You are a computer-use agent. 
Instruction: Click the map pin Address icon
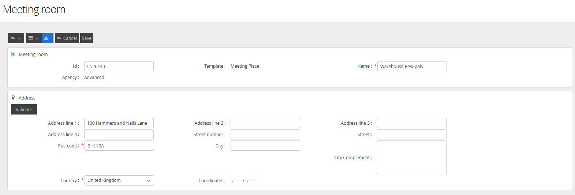coord(13,98)
